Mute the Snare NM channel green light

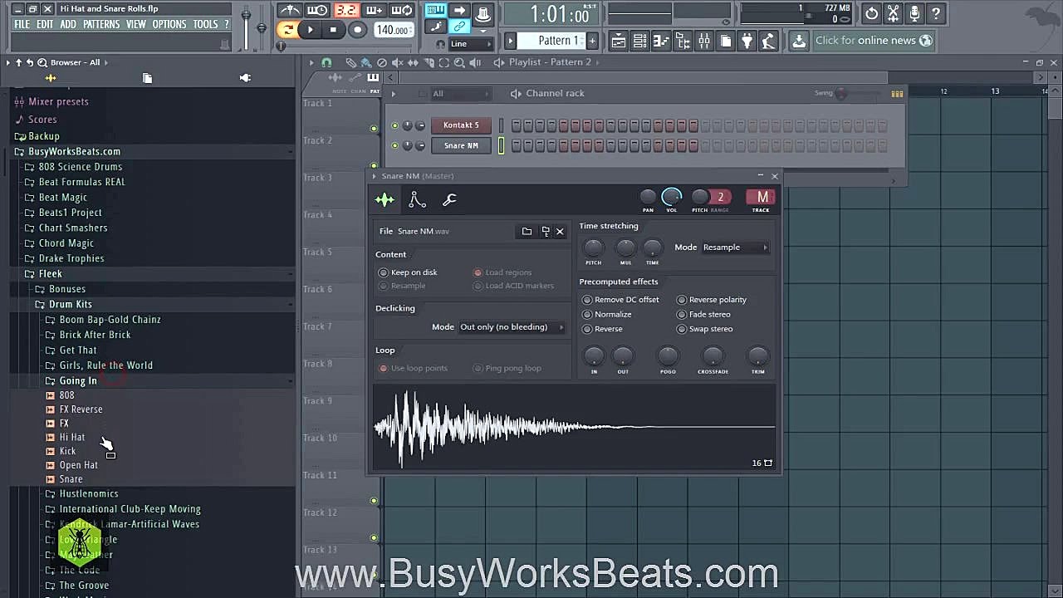[394, 145]
